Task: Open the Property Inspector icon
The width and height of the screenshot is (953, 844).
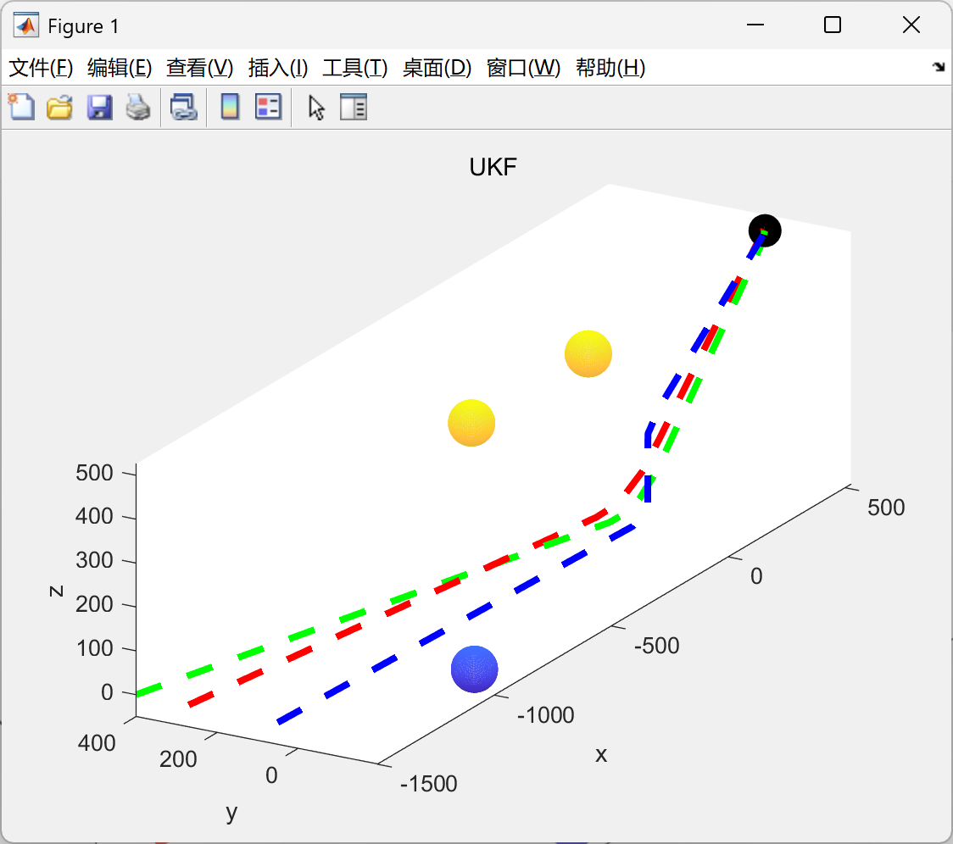Action: (353, 107)
